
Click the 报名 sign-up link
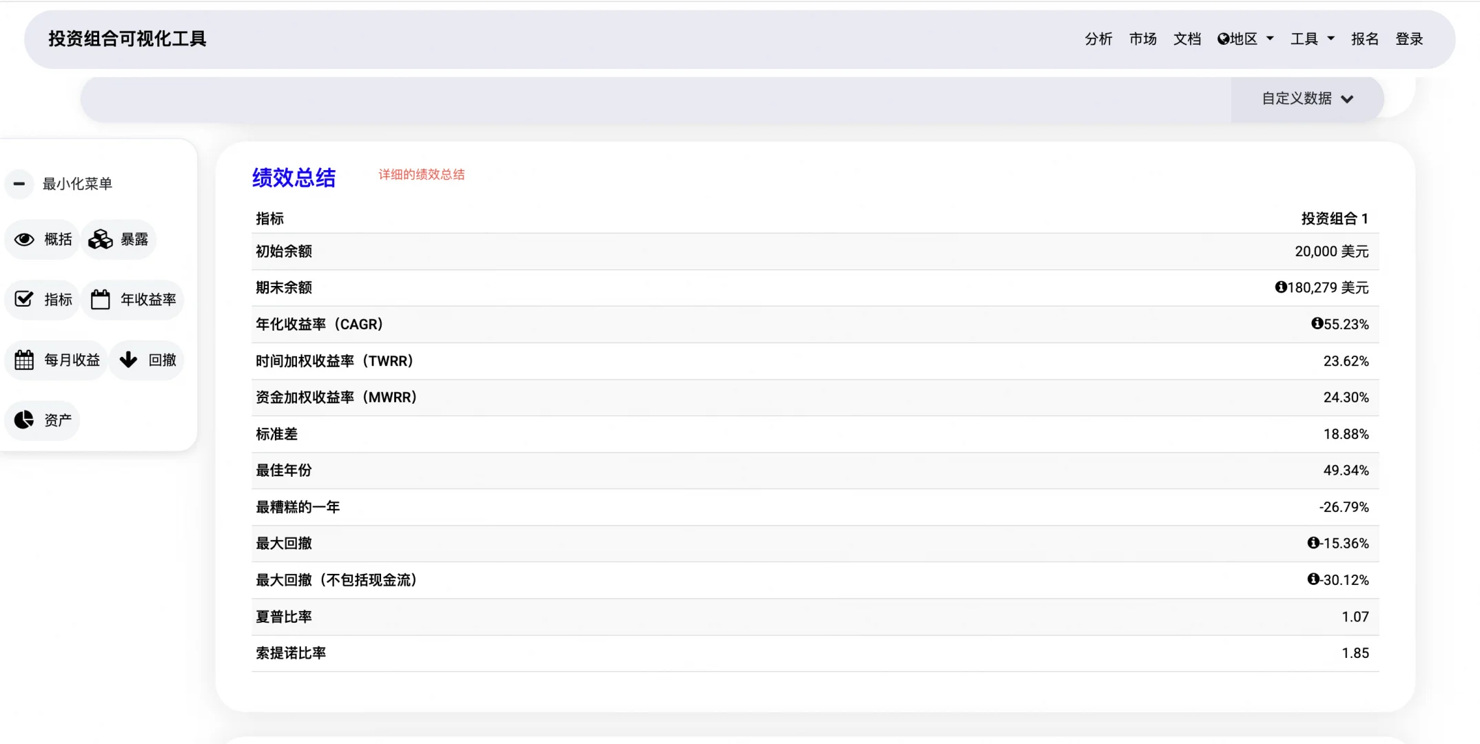click(1364, 39)
